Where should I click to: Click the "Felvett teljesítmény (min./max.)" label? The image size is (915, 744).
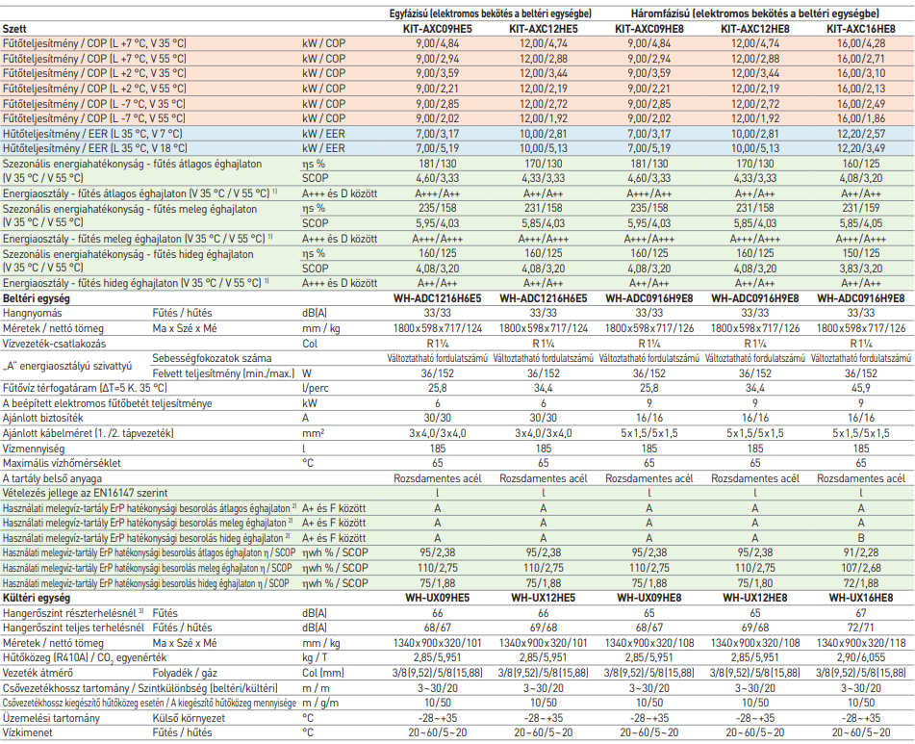click(x=223, y=373)
